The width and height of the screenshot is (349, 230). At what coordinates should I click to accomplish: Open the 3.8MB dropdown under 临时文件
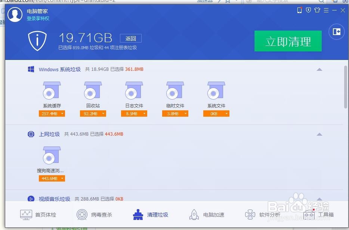175,114
